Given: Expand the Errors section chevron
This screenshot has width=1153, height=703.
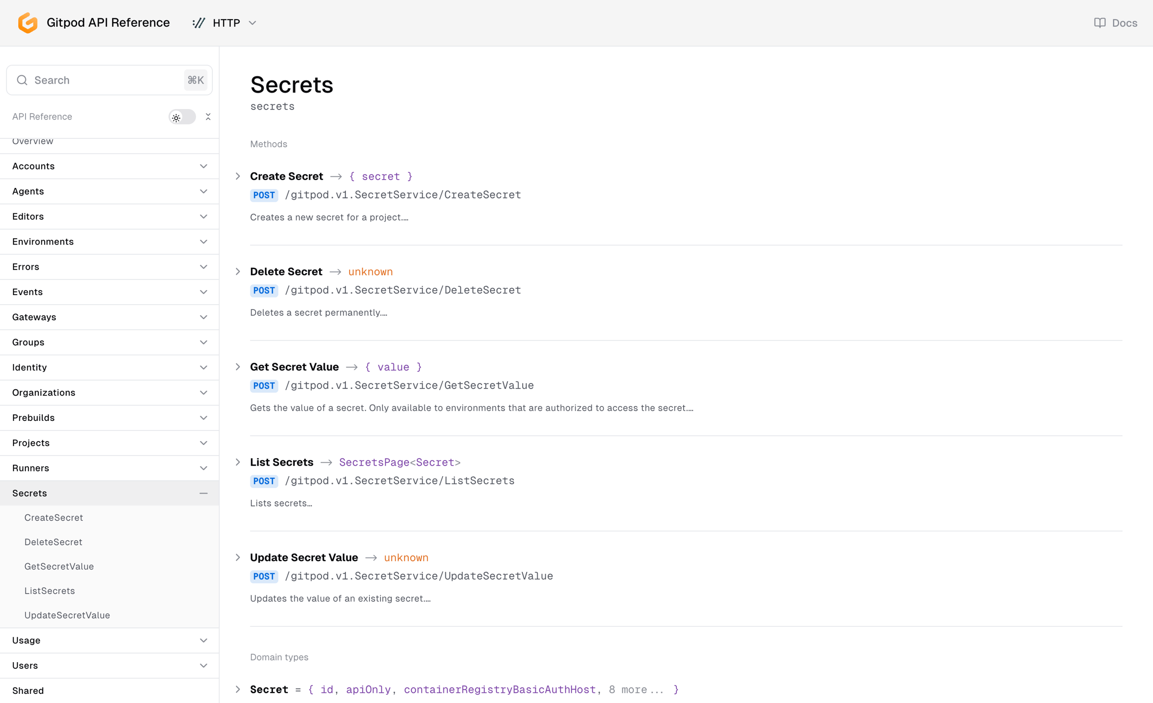Looking at the screenshot, I should pos(203,267).
